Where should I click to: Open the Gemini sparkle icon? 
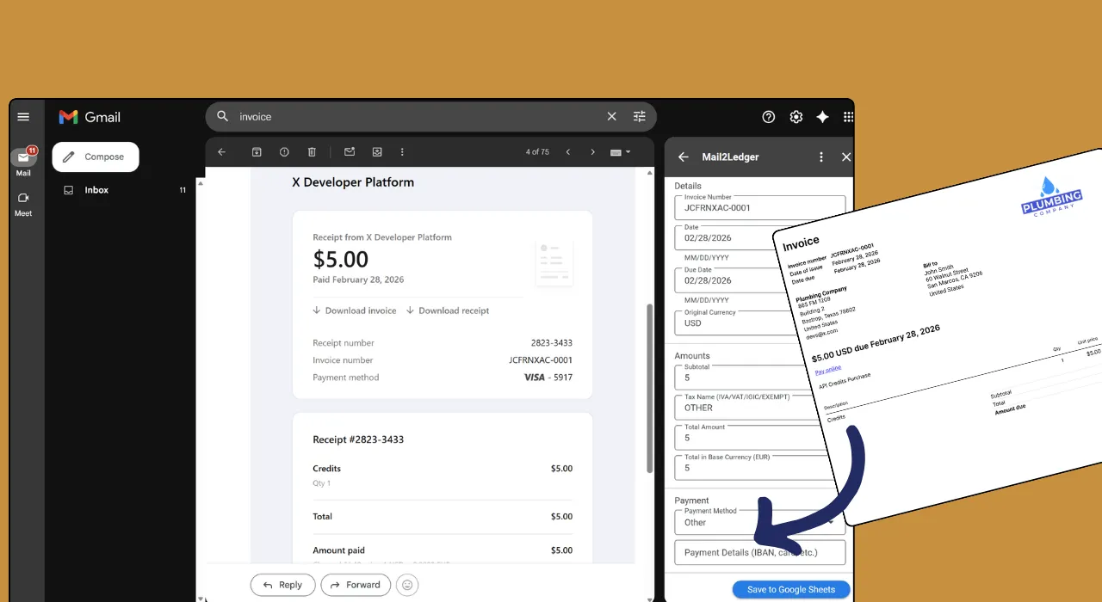pos(822,117)
